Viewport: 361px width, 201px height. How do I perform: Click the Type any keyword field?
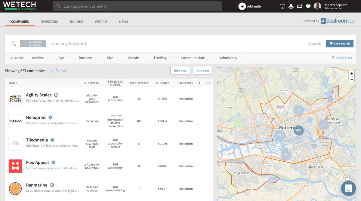click(177, 44)
